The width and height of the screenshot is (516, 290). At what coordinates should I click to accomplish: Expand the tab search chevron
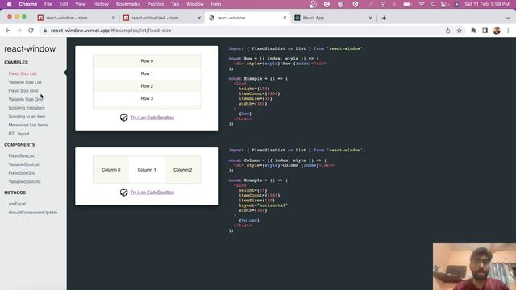[508, 18]
